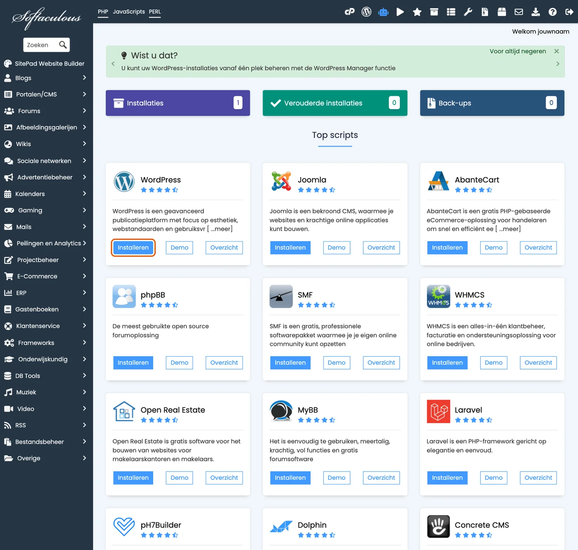Expand the Wikis category
This screenshot has height=550, width=578.
click(x=46, y=144)
